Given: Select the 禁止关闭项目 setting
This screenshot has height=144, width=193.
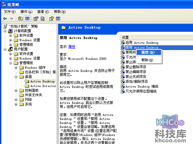Looking at the screenshot, I should [x=135, y=76].
